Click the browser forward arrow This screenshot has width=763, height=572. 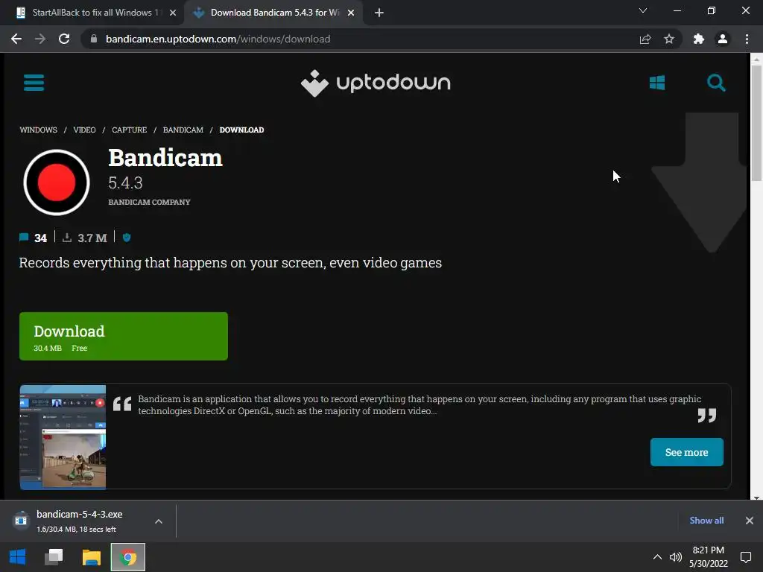pos(40,39)
